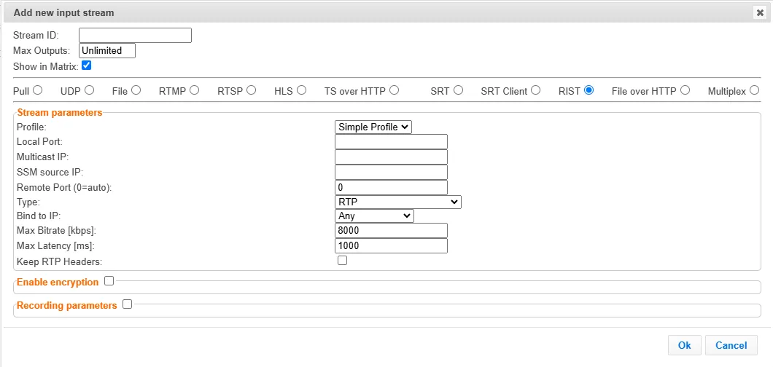Choose the UDP input type

[90, 90]
